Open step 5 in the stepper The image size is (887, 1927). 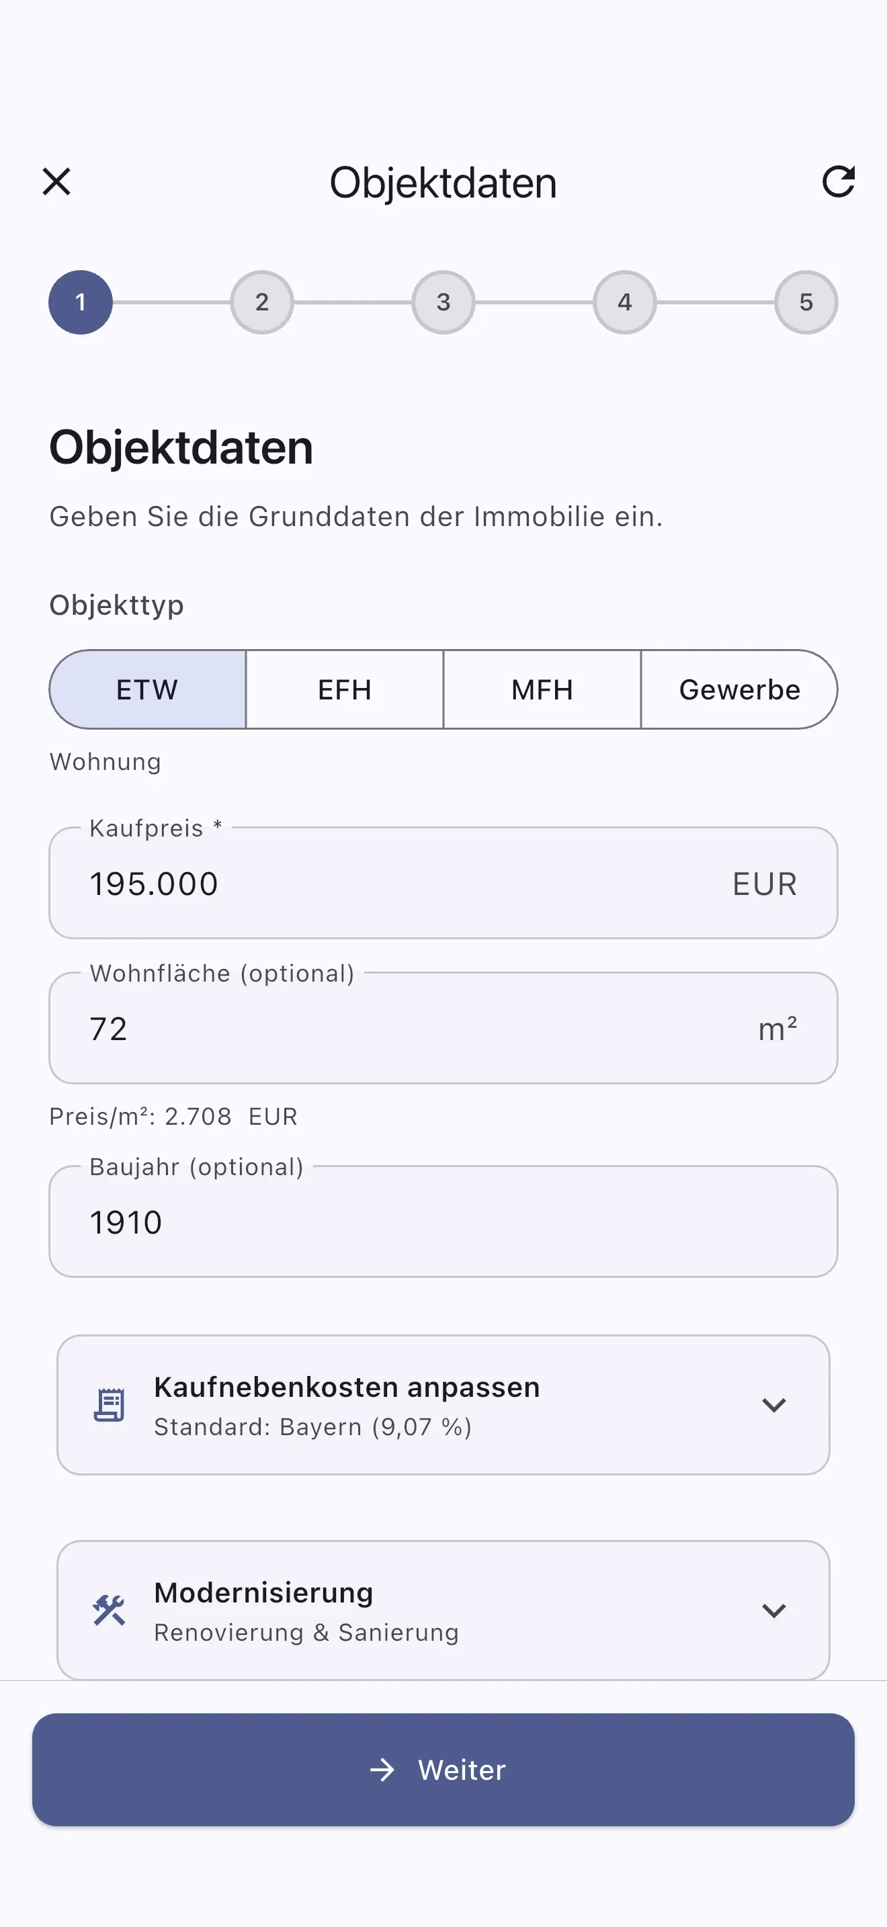tap(806, 302)
